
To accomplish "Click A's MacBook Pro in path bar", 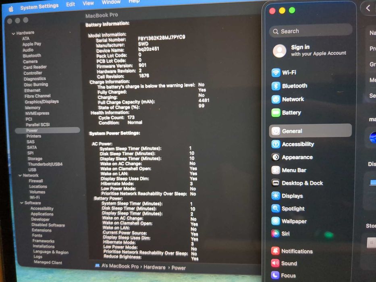I will [x=120, y=266].
